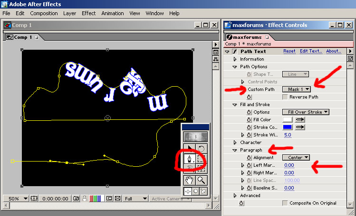The height and width of the screenshot is (216, 356).
Task: Open the Custom Path Mask 1 dropdown
Action: (x=297, y=90)
